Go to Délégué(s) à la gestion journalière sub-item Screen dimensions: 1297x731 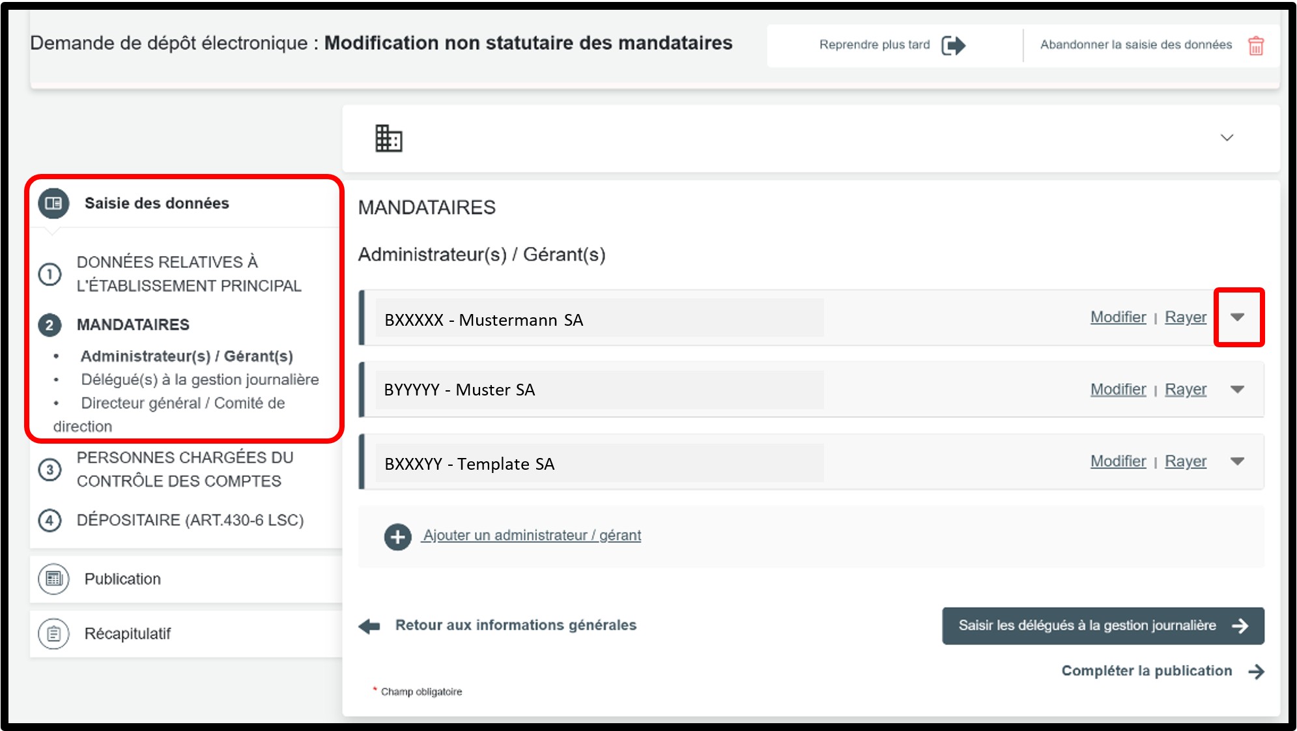click(199, 379)
